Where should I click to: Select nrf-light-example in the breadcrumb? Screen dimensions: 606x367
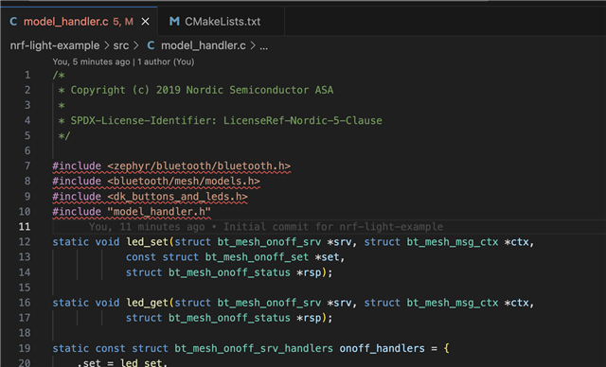(x=55, y=45)
